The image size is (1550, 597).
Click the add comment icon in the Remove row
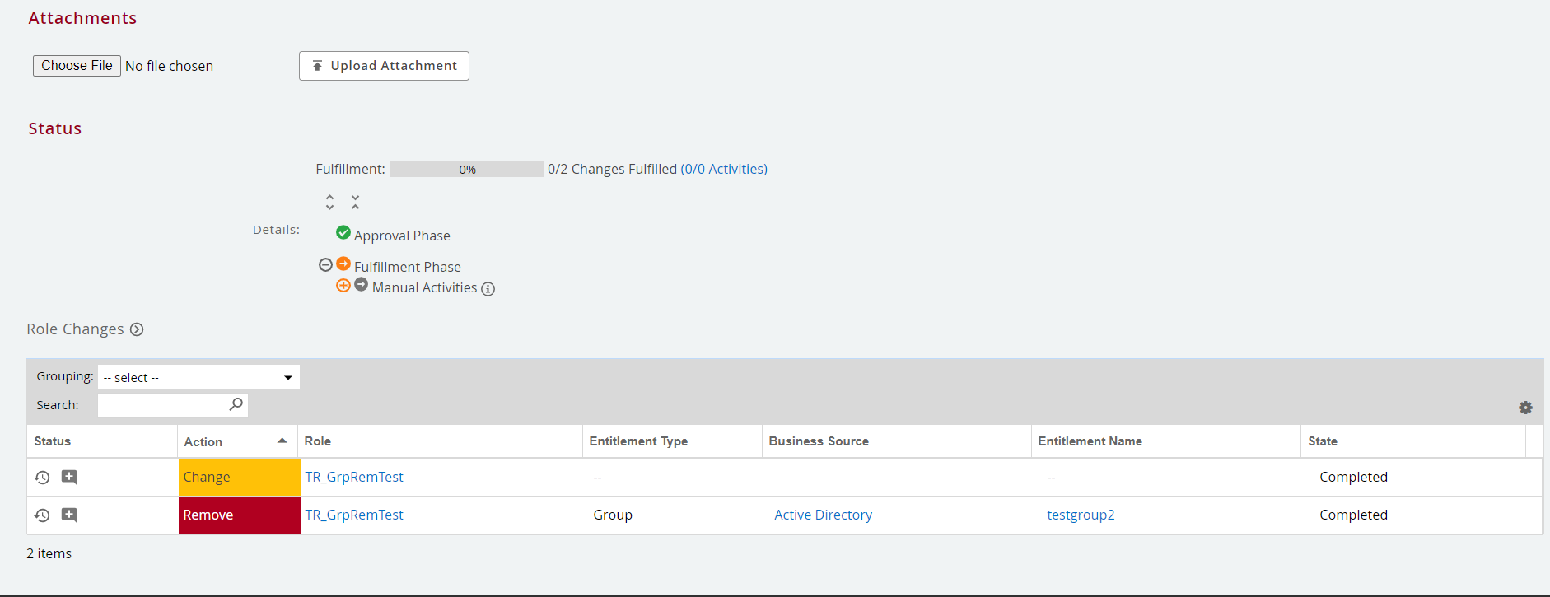click(x=69, y=515)
